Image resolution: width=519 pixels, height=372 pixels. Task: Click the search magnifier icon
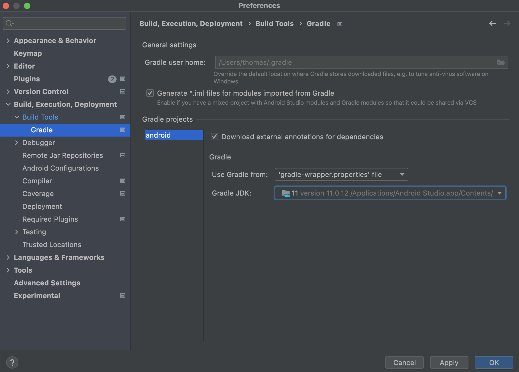pyautogui.click(x=9, y=23)
